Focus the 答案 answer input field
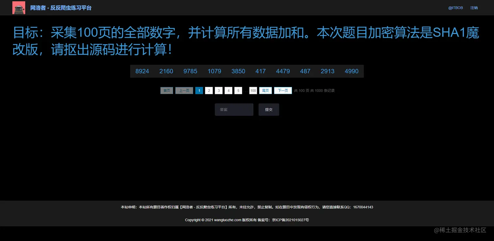 pos(234,109)
